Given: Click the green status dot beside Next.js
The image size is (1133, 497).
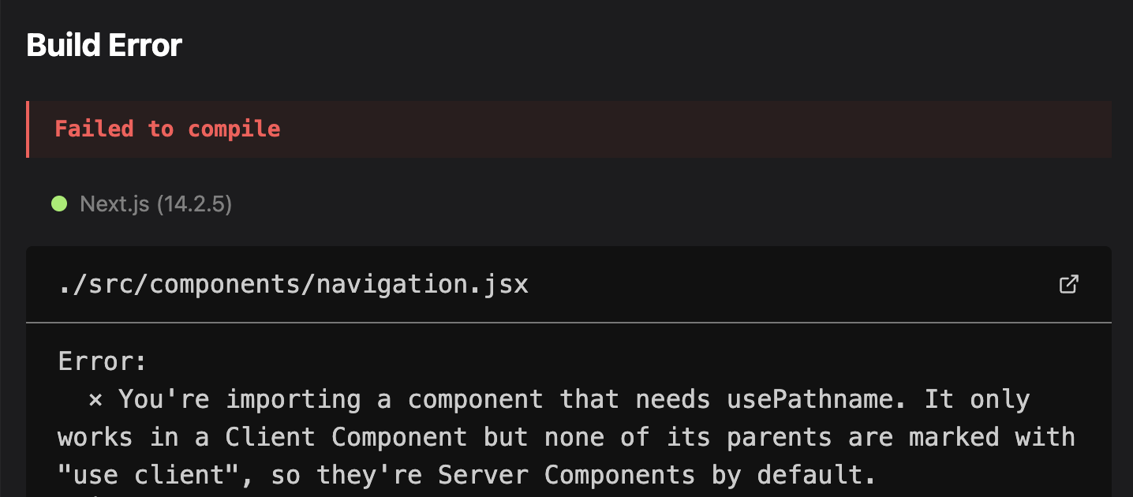Looking at the screenshot, I should tap(58, 204).
